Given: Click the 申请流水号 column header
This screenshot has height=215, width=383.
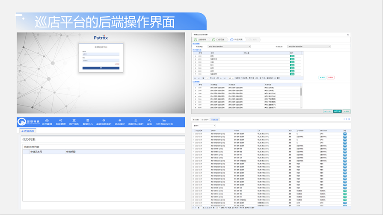Looking at the screenshot, I should click(47, 152).
